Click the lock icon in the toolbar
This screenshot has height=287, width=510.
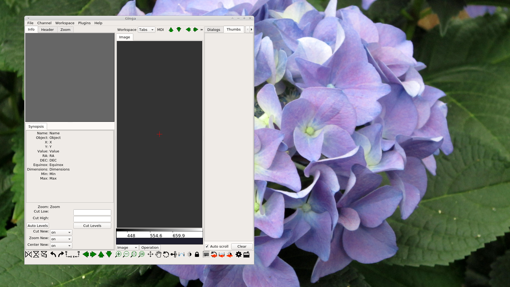coord(197,255)
